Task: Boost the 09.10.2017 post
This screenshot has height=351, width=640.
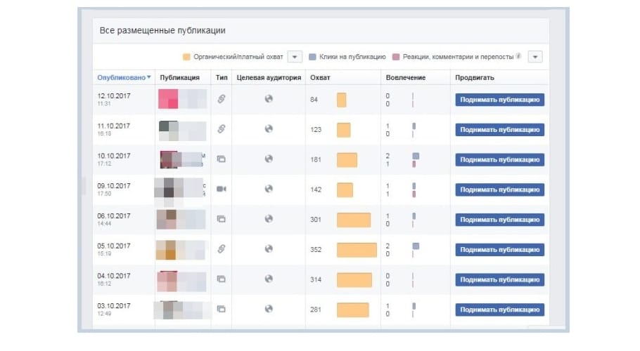Action: (x=499, y=190)
